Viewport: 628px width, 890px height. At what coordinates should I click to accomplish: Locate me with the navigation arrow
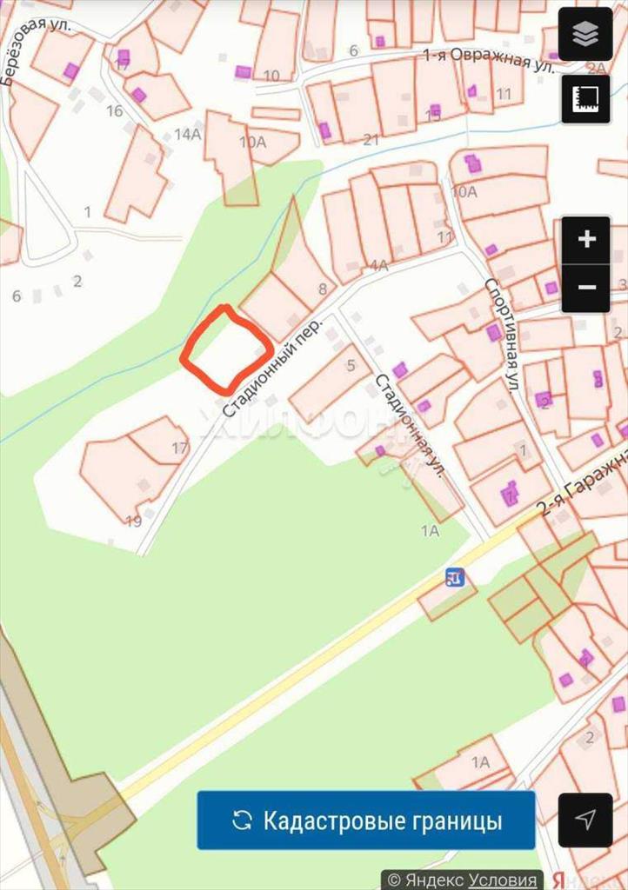pyautogui.click(x=585, y=820)
